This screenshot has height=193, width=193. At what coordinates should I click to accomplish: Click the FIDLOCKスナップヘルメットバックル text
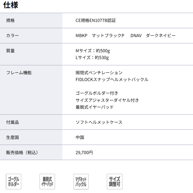click(112, 80)
